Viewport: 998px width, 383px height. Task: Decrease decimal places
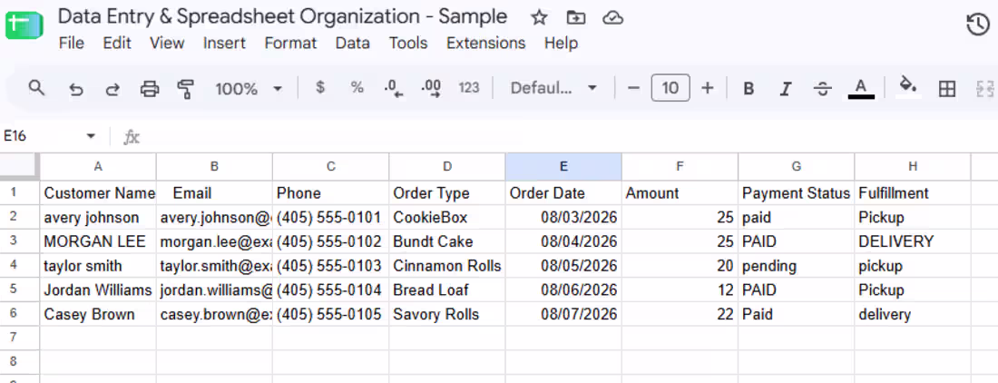pos(394,88)
